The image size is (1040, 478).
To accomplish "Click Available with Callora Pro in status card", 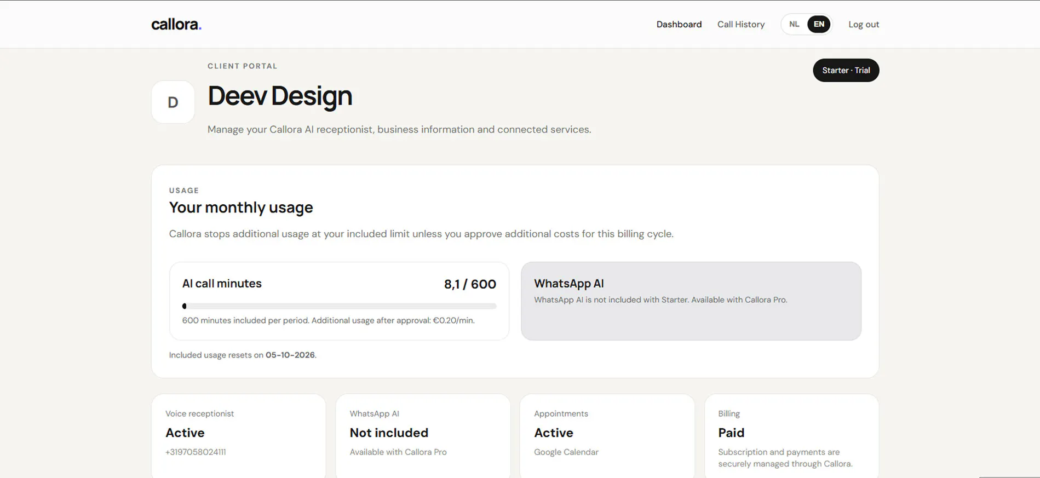I will click(x=398, y=452).
